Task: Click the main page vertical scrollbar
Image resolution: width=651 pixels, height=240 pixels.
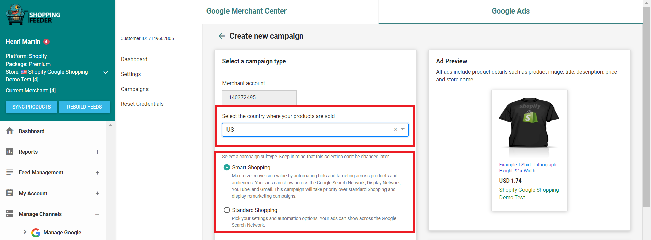Action: pos(647,107)
